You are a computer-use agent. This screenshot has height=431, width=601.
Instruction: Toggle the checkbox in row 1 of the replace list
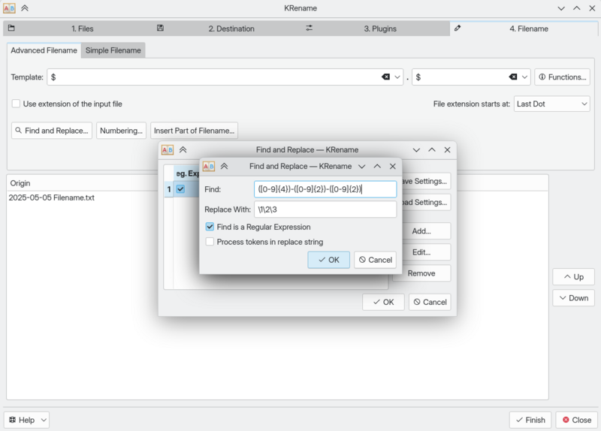tap(180, 189)
